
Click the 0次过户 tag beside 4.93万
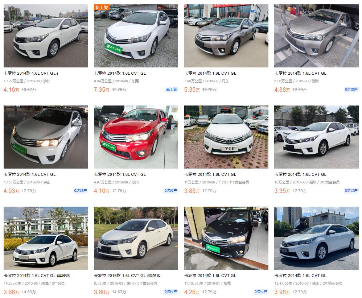(80, 190)
